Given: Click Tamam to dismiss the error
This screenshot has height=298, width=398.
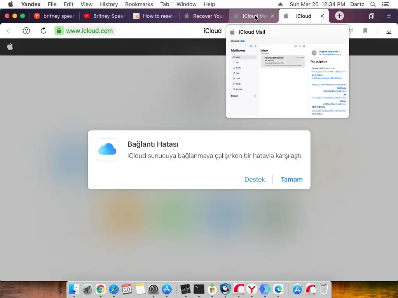Looking at the screenshot, I should click(x=292, y=179).
